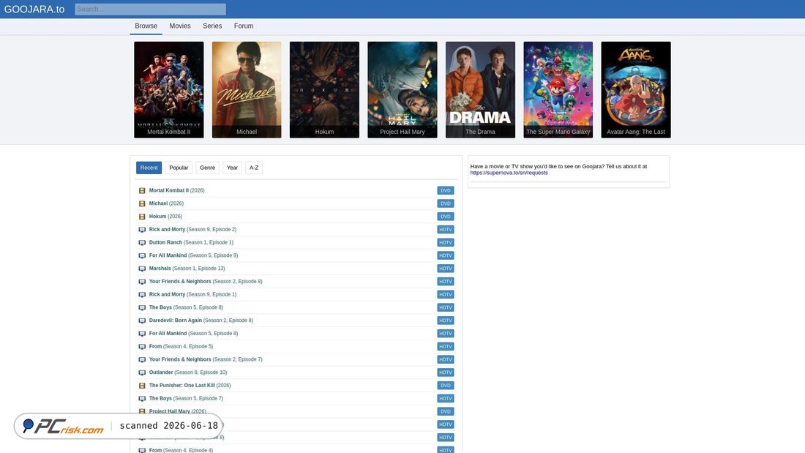The height and width of the screenshot is (453, 805).
Task: Open Mortal Kombat II (2026) list link
Action: [x=176, y=190]
